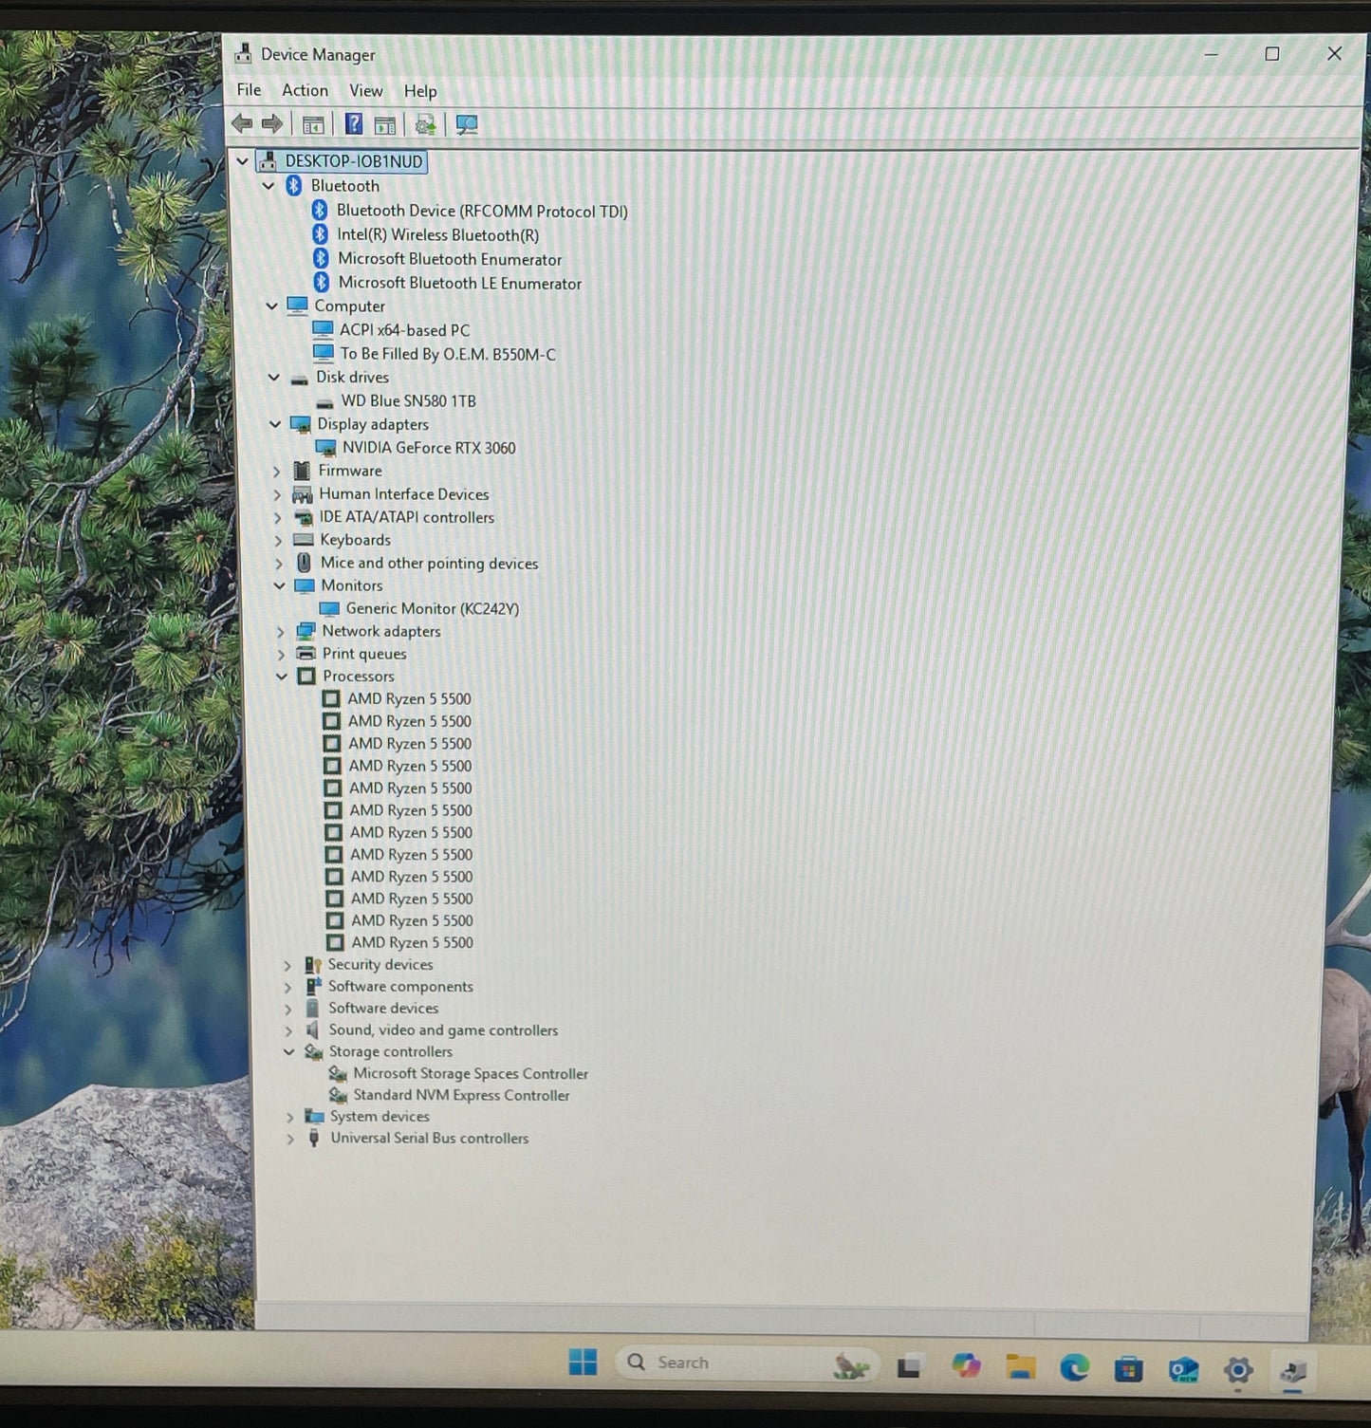The width and height of the screenshot is (1371, 1428).
Task: Collapse the Processors category
Action: (x=282, y=677)
